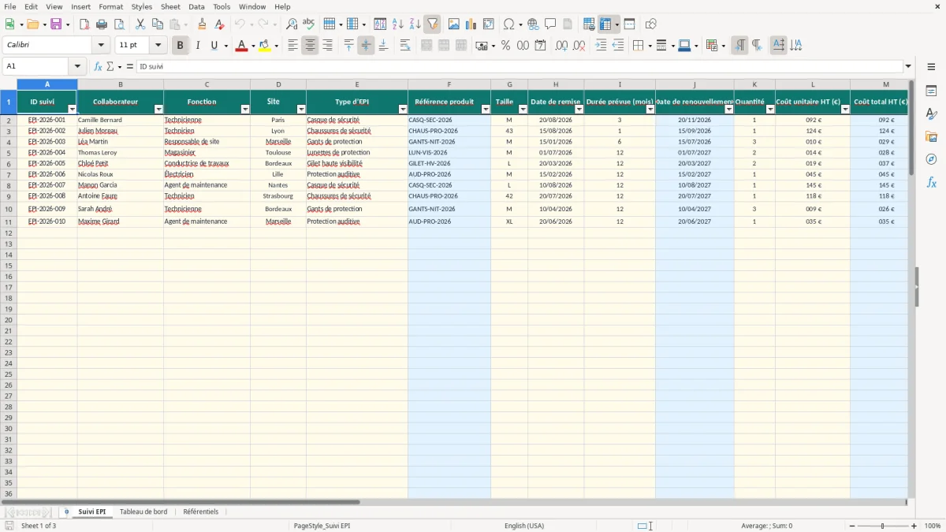Open Find & Replace

pyautogui.click(x=292, y=24)
